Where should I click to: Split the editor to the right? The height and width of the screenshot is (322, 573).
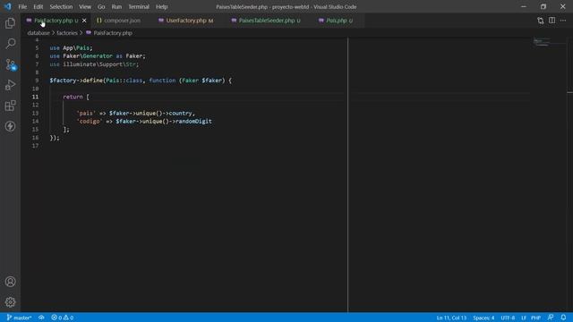coord(552,21)
